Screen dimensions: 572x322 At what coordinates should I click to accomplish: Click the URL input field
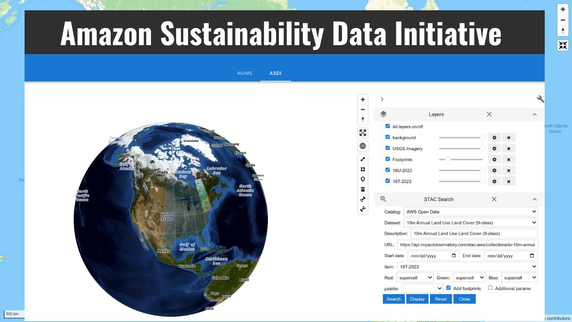467,245
